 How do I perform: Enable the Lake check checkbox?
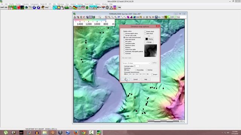[x=149, y=33]
